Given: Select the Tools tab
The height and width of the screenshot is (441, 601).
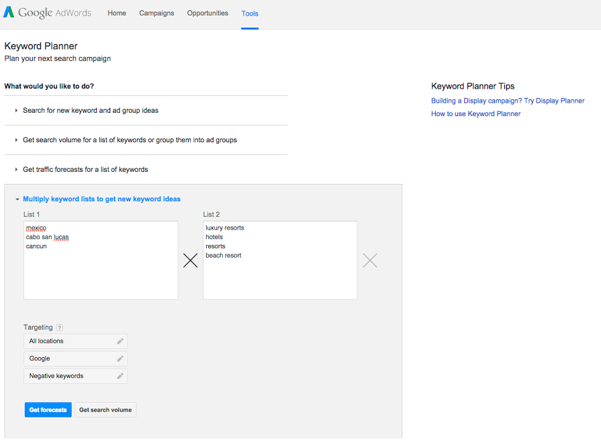Looking at the screenshot, I should point(250,13).
